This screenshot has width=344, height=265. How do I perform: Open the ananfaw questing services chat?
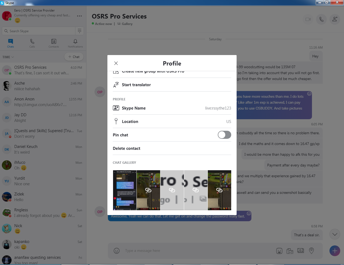[x=43, y=259]
